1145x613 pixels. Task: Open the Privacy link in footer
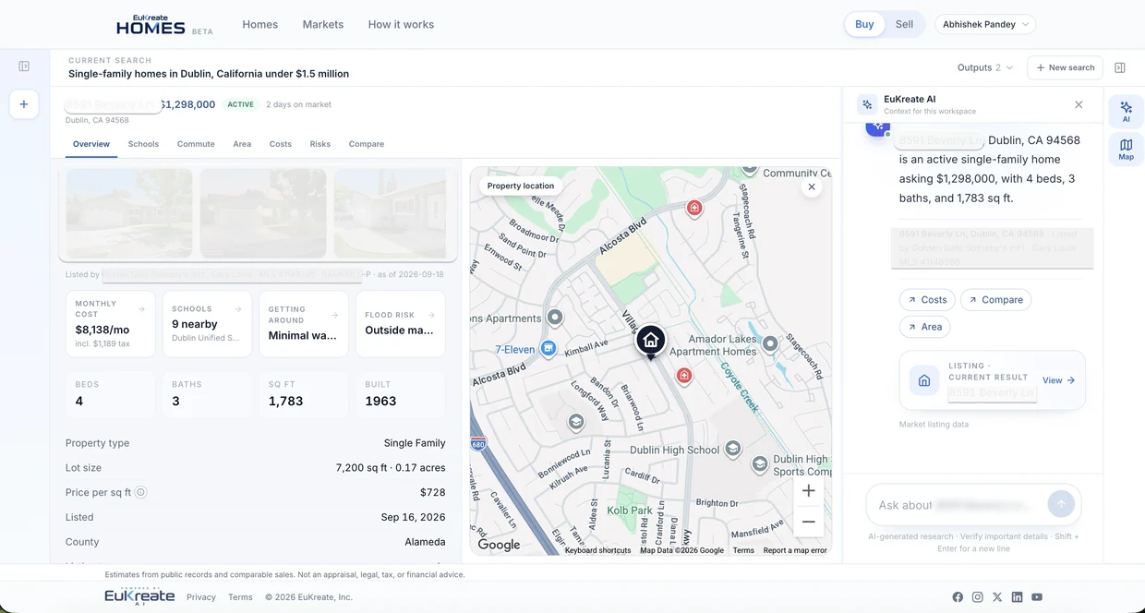coord(201,597)
